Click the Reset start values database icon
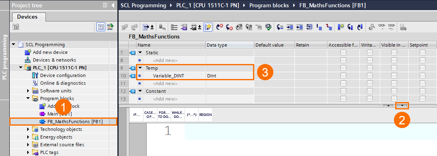Screen dimensions: 437x156 [x=162, y=27]
